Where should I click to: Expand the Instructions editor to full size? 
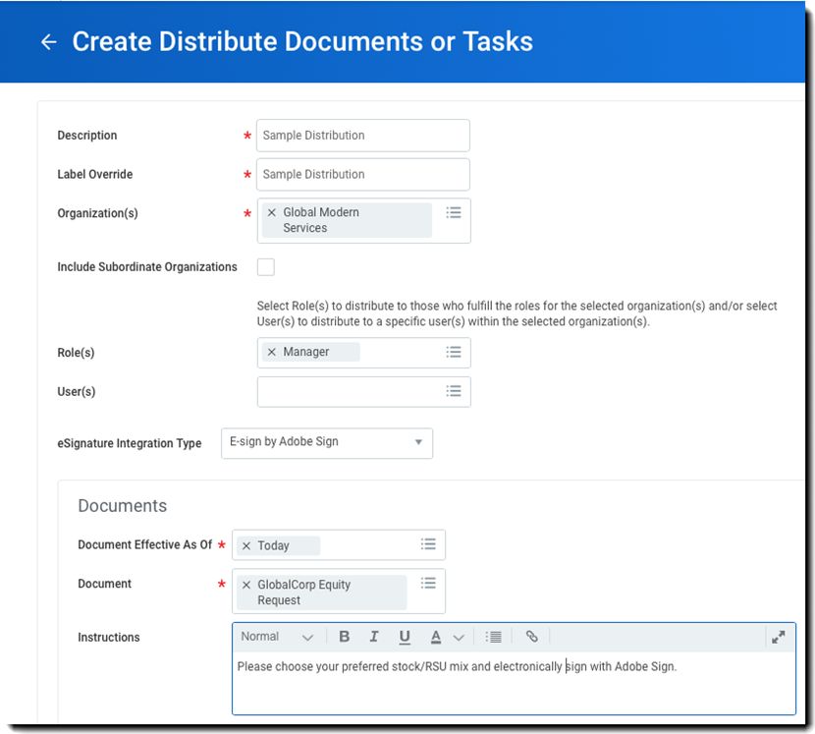click(778, 637)
